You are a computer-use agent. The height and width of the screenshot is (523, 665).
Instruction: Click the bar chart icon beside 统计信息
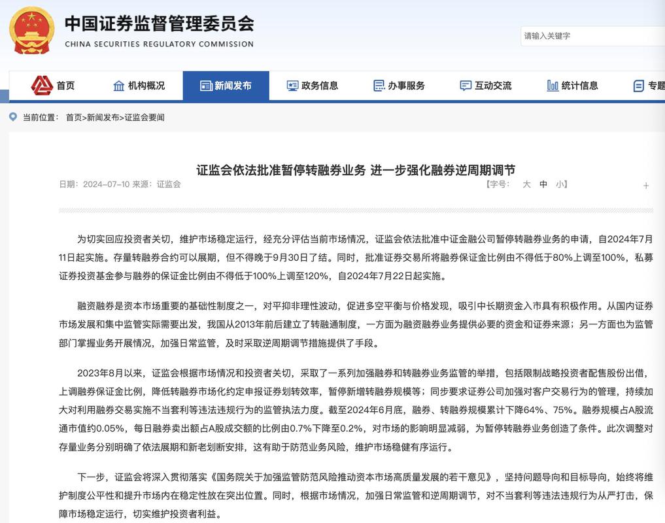click(551, 85)
